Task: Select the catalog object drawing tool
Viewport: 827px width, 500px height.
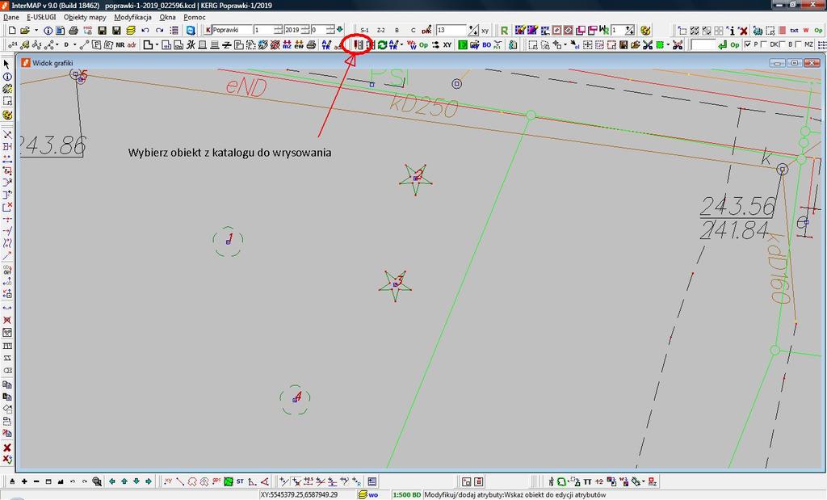Action: [359, 45]
